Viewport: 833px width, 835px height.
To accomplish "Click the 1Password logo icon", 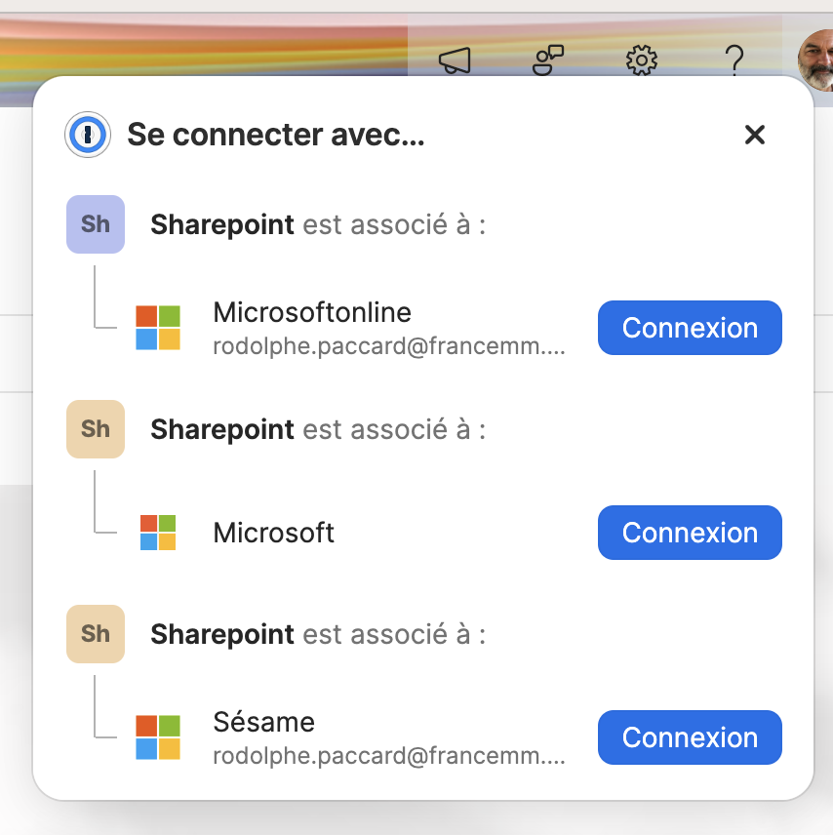I will pos(88,135).
